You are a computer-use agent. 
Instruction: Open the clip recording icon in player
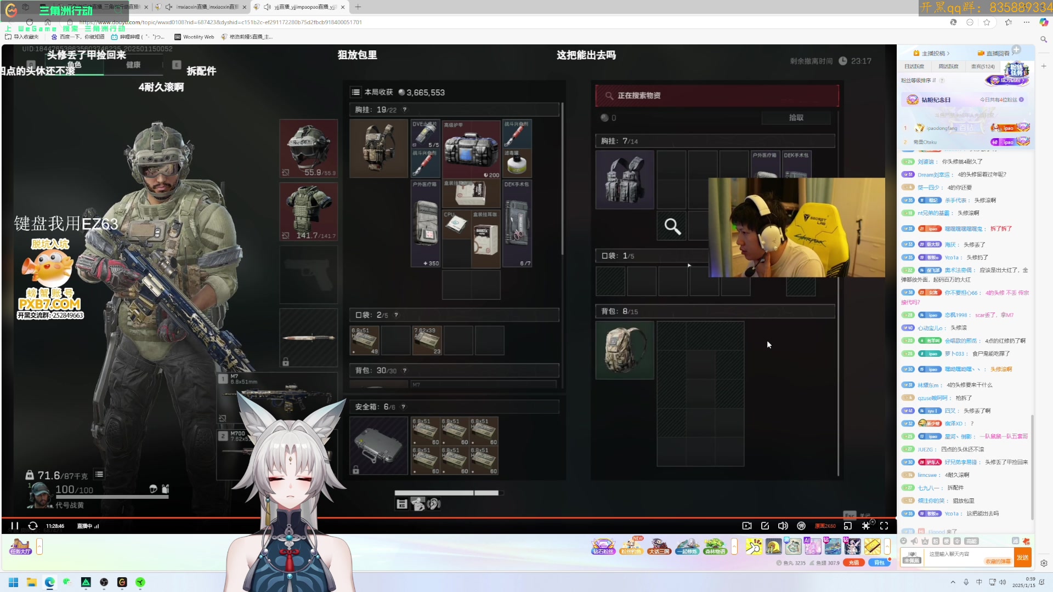[747, 526]
